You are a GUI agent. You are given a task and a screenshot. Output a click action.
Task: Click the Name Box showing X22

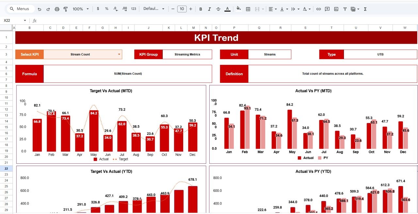click(x=13, y=20)
